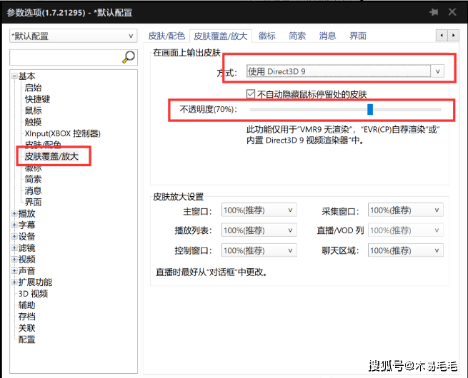This screenshot has height=378, width=468.
Task: Switch to the 皮肤/配色 tab
Action: pos(166,36)
